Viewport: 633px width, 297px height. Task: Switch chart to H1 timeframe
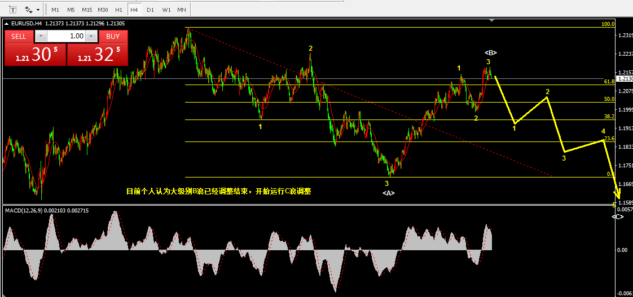(x=118, y=9)
